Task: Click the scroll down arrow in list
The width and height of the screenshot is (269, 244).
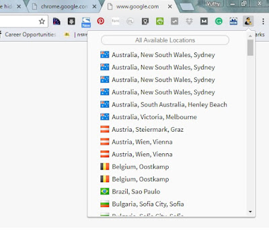Action: tap(250, 212)
